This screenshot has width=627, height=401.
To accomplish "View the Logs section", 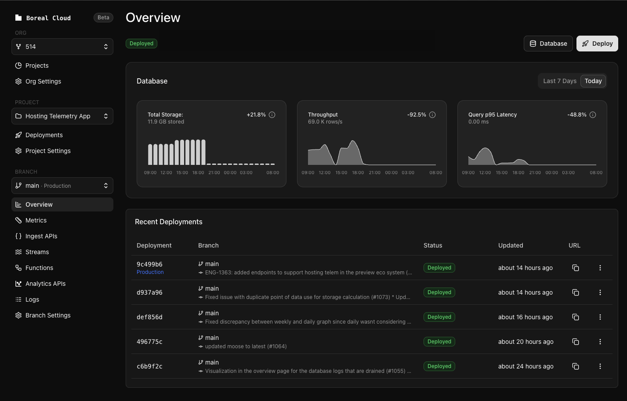I will click(x=32, y=299).
